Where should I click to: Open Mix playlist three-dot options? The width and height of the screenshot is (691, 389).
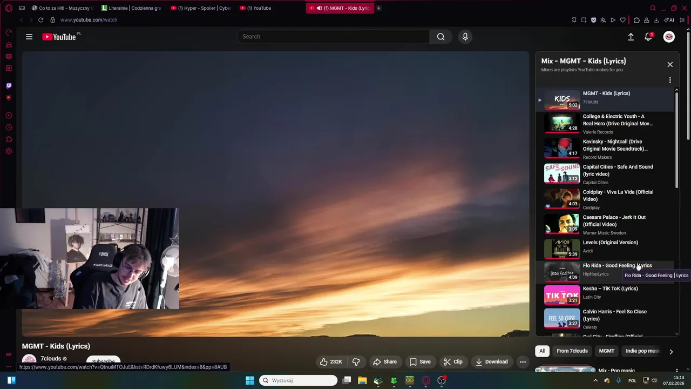click(670, 80)
